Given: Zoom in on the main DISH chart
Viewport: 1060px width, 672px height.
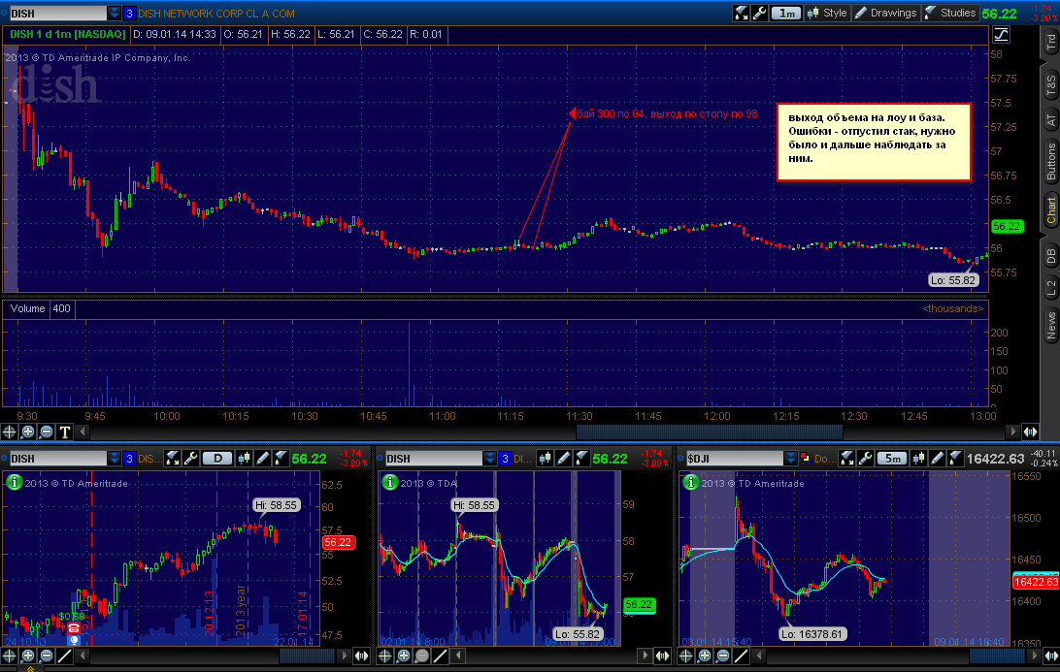Looking at the screenshot, I should tap(28, 432).
